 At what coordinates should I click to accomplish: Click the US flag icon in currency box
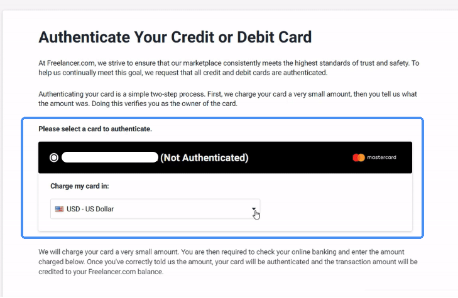tap(59, 209)
